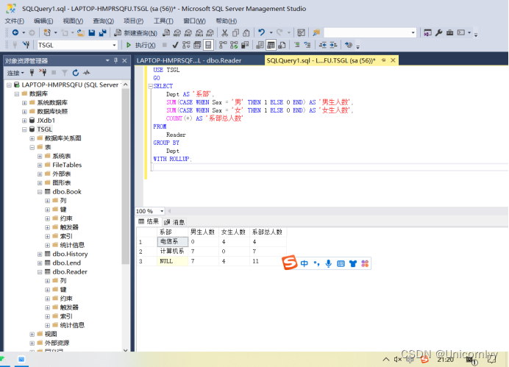
Task: Click the Save floppy disk icon
Action: tap(92, 33)
